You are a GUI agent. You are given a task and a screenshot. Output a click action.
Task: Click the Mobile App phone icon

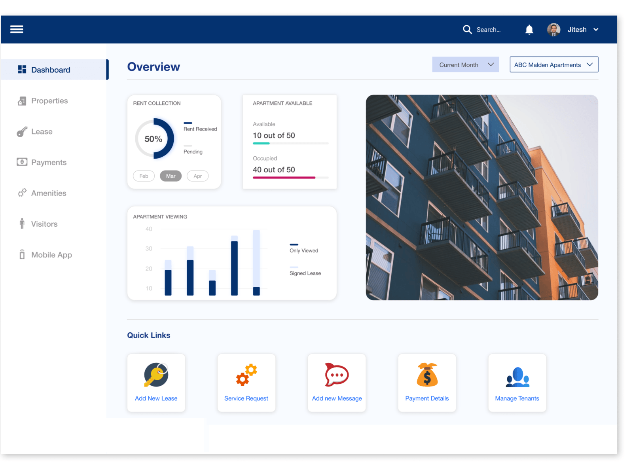coord(22,254)
